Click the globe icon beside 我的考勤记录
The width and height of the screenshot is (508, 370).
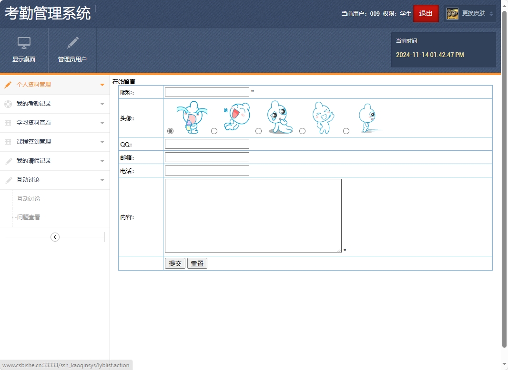(8, 104)
